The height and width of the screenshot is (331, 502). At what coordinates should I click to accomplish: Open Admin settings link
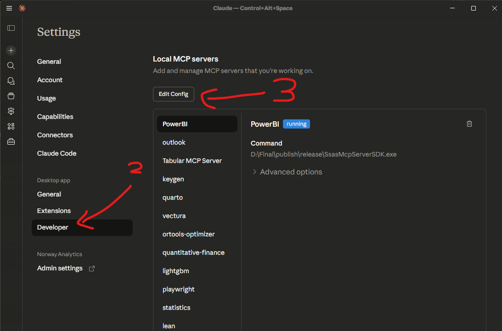(x=60, y=269)
